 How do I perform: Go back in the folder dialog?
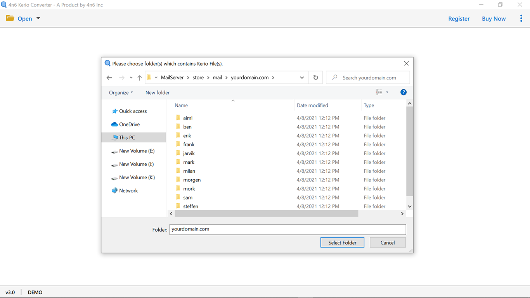[x=109, y=78]
